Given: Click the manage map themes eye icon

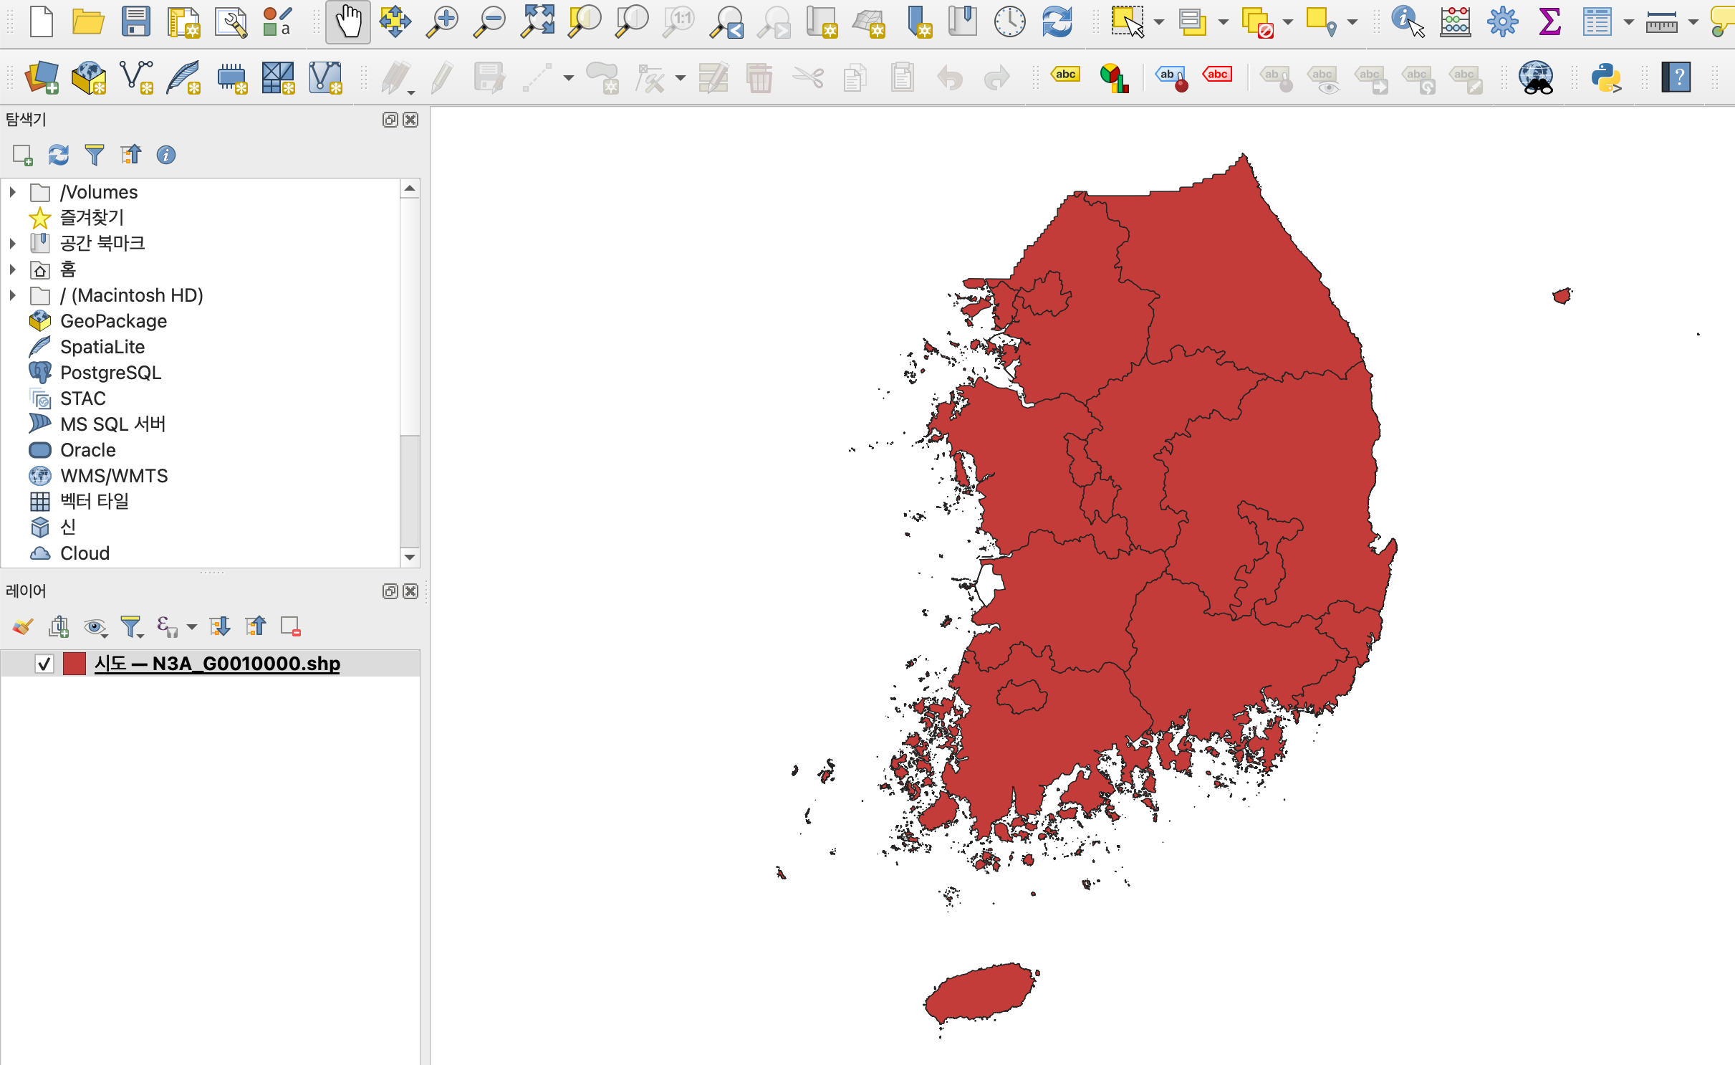Looking at the screenshot, I should [95, 627].
